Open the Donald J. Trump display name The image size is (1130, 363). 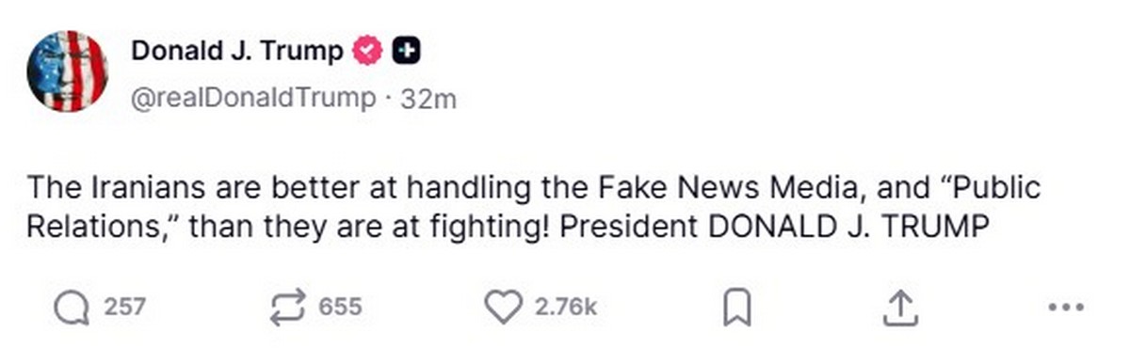pyautogui.click(x=237, y=51)
